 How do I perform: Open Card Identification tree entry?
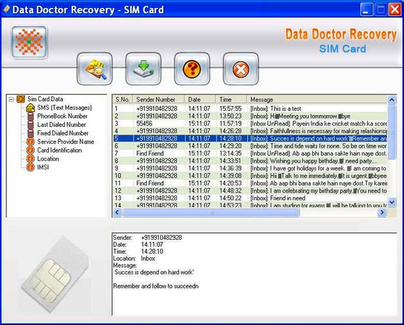click(59, 151)
